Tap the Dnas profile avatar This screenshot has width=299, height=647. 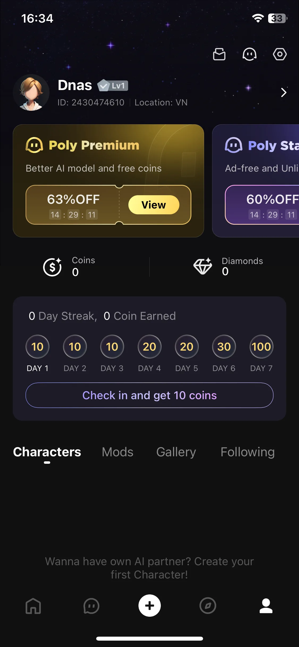tap(31, 92)
